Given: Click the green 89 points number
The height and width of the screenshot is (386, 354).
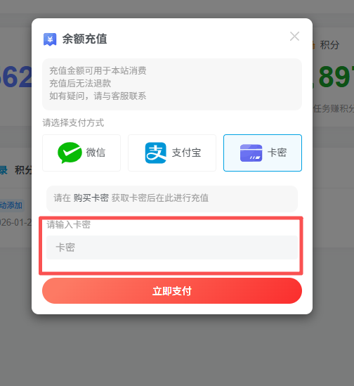Looking at the screenshot, I should [336, 77].
